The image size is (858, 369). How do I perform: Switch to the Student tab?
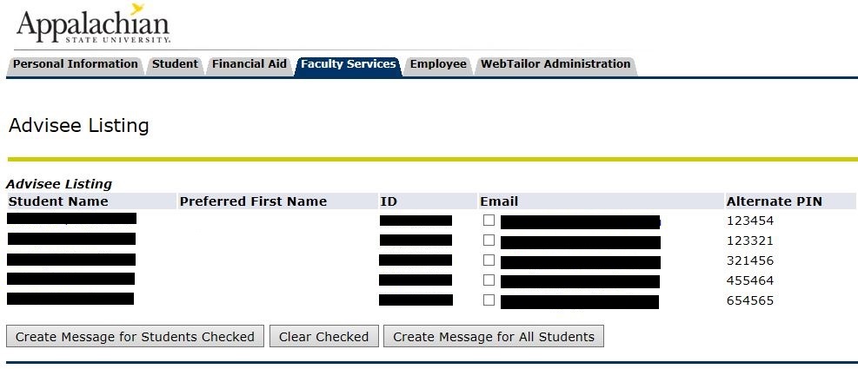click(x=175, y=64)
